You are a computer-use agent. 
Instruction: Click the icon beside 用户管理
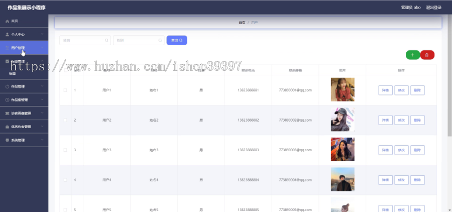click(8, 48)
